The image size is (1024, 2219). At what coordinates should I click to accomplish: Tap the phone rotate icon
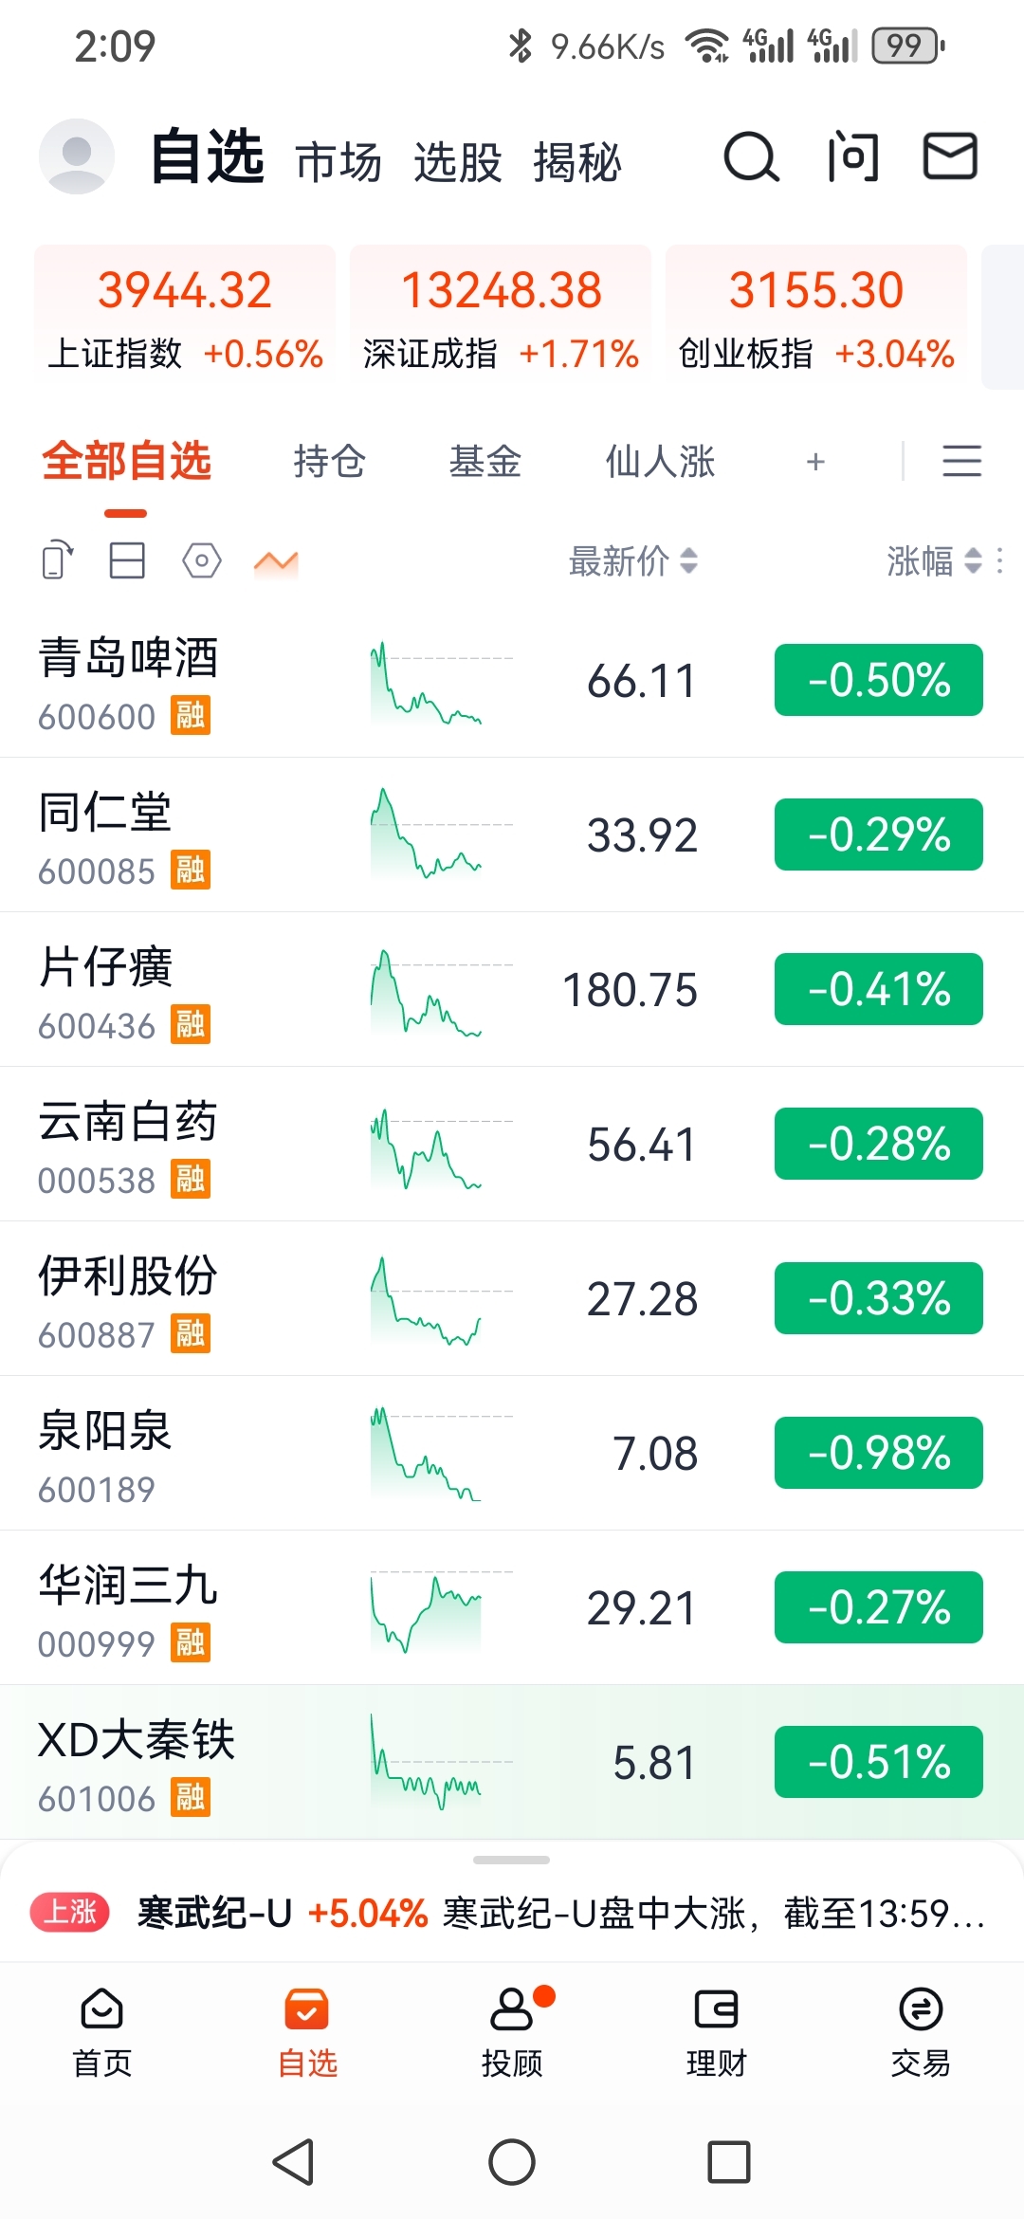(x=58, y=560)
